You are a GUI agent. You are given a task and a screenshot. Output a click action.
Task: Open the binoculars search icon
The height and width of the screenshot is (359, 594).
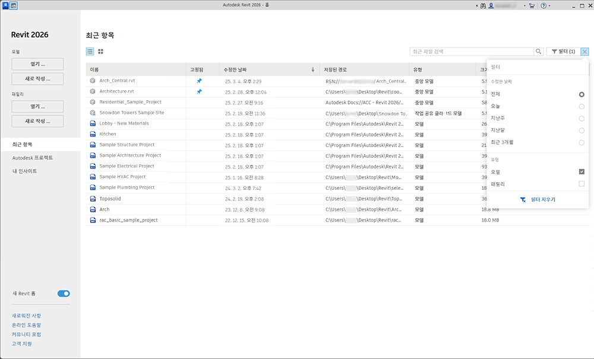(x=483, y=6)
